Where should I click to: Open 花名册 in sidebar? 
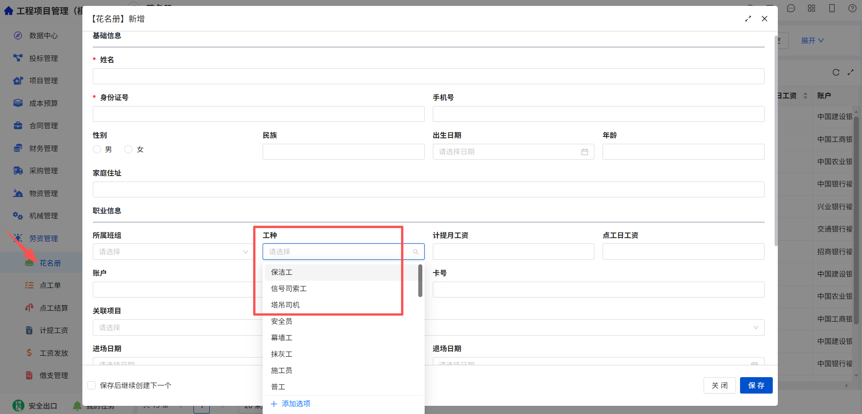tap(50, 263)
